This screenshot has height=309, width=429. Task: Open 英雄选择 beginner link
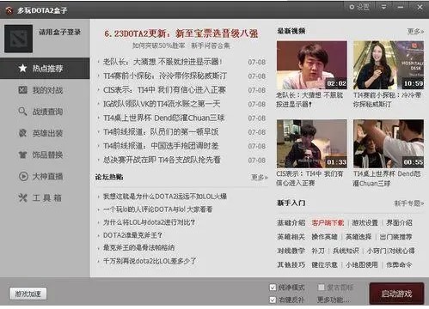pos(359,237)
